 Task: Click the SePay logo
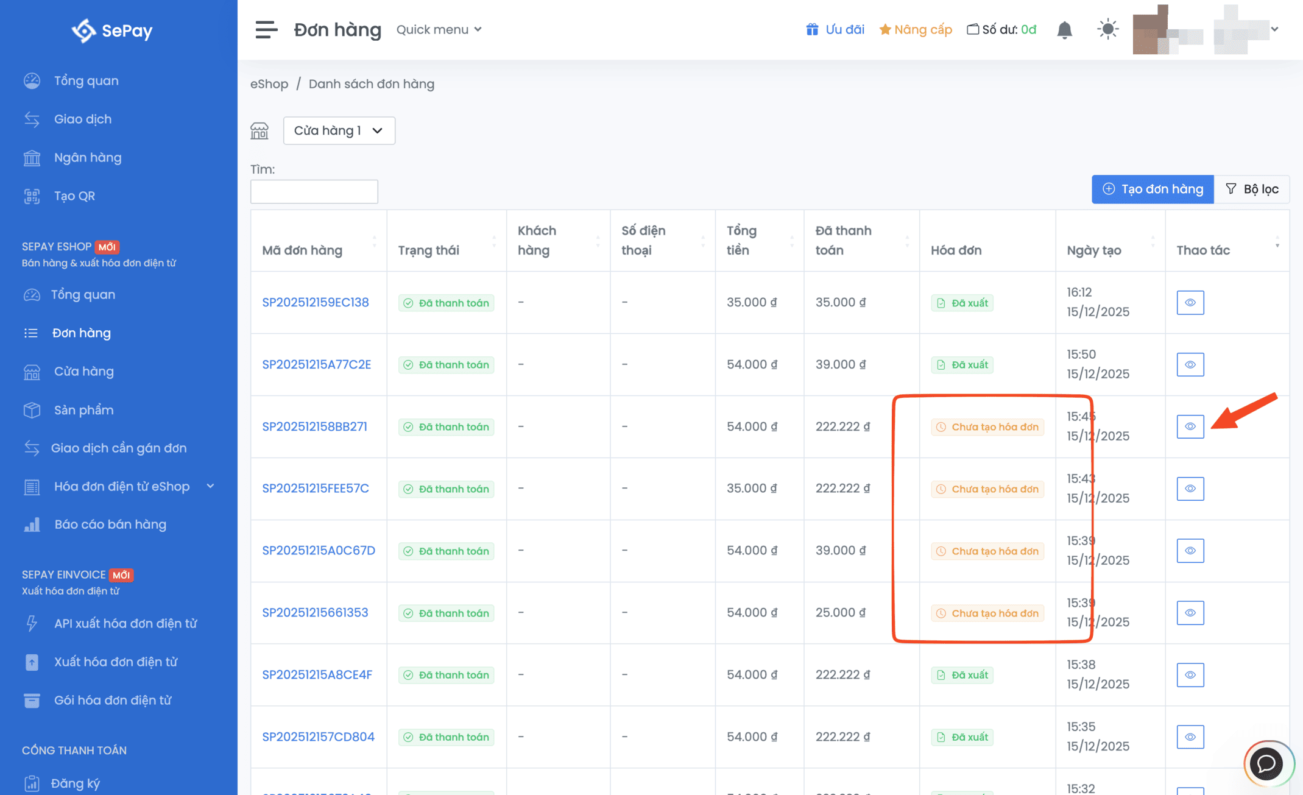click(x=112, y=30)
